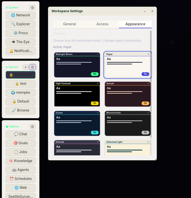
Task: Open the Schedules abject
Action: [x=21, y=179]
